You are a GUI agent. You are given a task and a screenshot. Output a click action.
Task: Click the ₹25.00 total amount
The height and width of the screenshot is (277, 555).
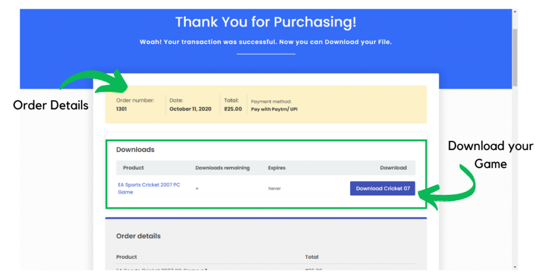(233, 109)
